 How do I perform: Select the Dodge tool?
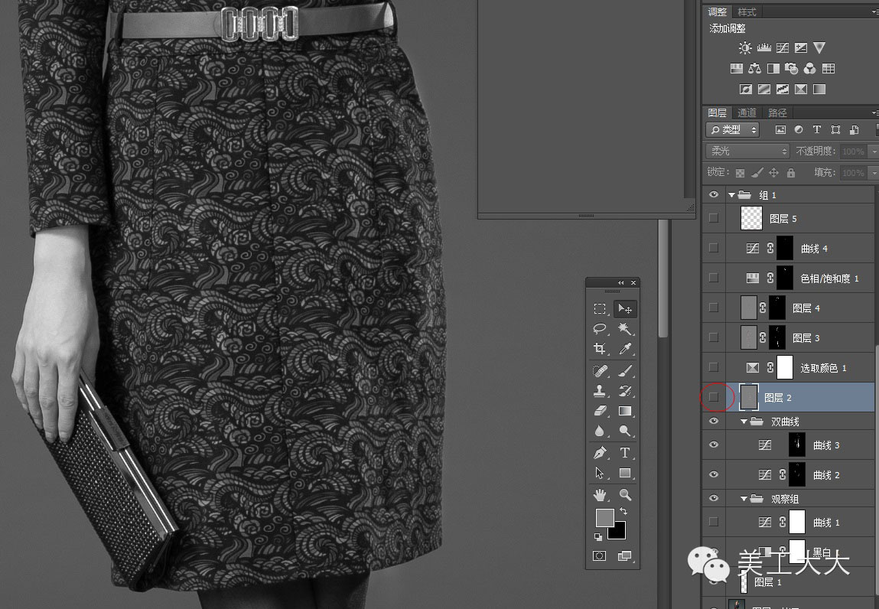point(624,431)
